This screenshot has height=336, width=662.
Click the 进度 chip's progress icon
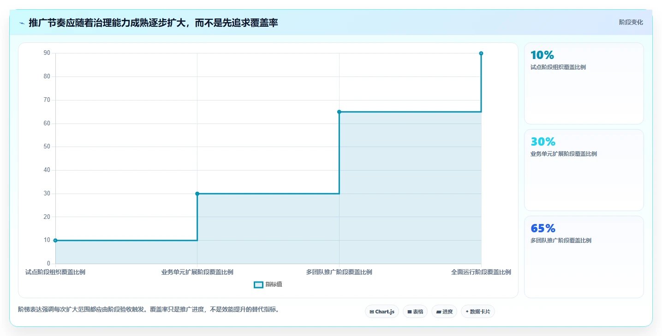[438, 312]
